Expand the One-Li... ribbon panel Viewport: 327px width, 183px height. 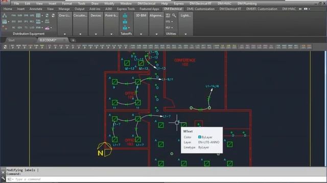pos(65,34)
